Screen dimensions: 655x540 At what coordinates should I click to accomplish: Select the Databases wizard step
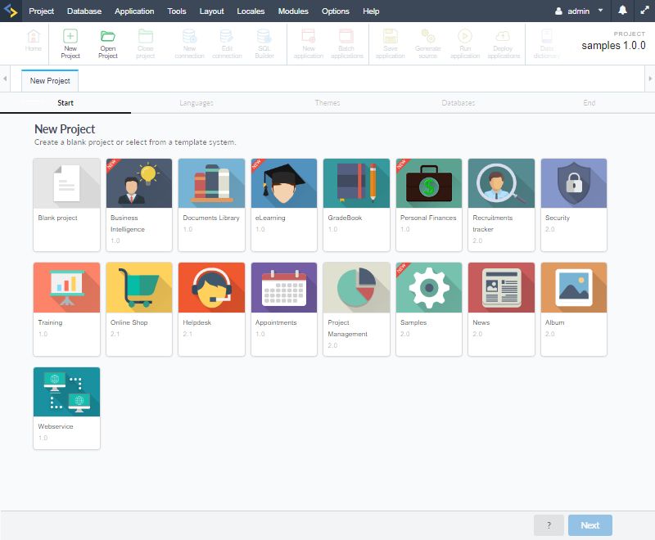pos(458,103)
